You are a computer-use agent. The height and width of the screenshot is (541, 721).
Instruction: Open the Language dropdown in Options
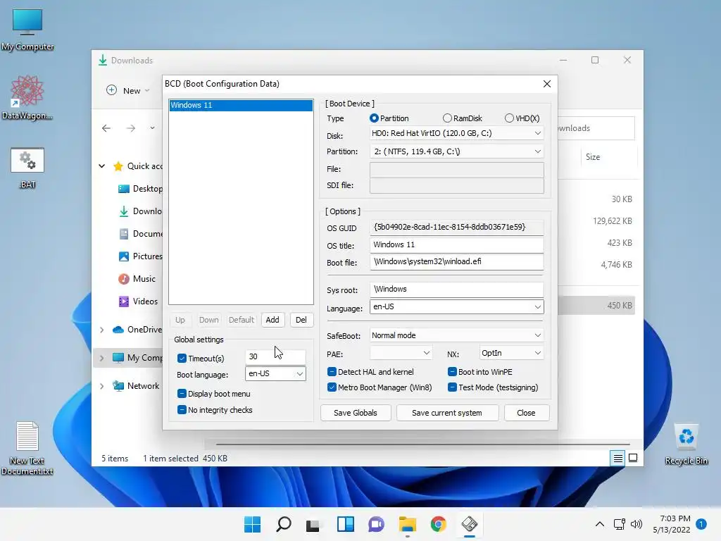(456, 307)
